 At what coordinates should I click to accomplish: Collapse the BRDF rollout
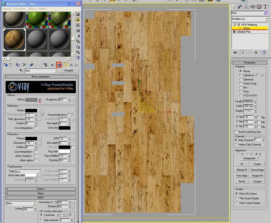click(41, 197)
